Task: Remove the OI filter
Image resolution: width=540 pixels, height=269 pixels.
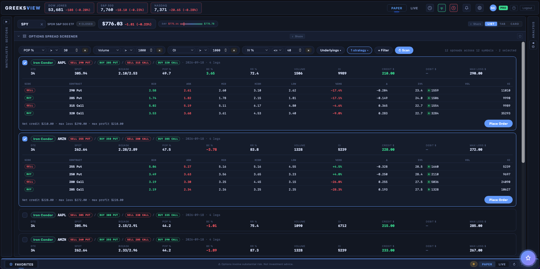Action: pos(234,51)
